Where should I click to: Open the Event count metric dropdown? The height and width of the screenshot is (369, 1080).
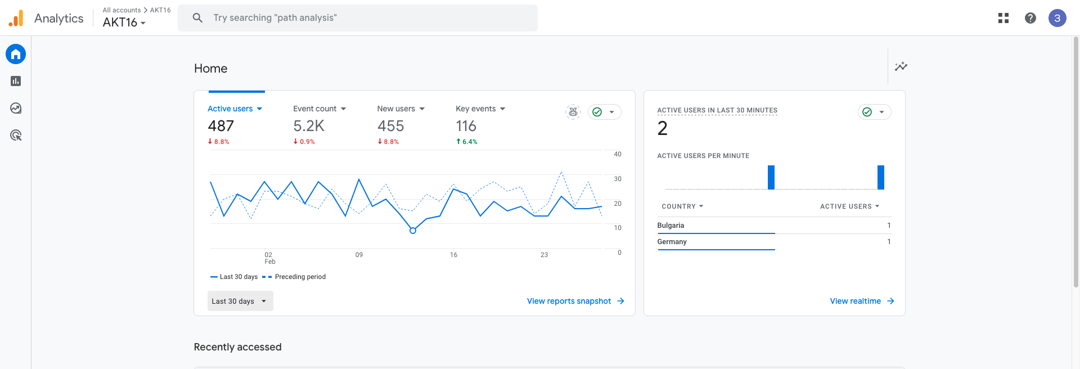click(319, 109)
